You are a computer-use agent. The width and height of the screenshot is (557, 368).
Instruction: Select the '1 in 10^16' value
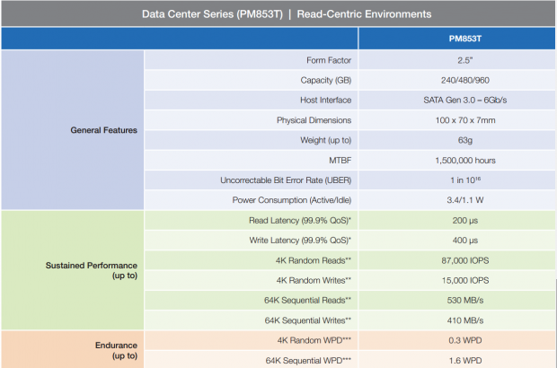coord(465,180)
